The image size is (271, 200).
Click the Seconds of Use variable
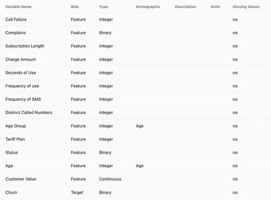pyautogui.click(x=21, y=73)
